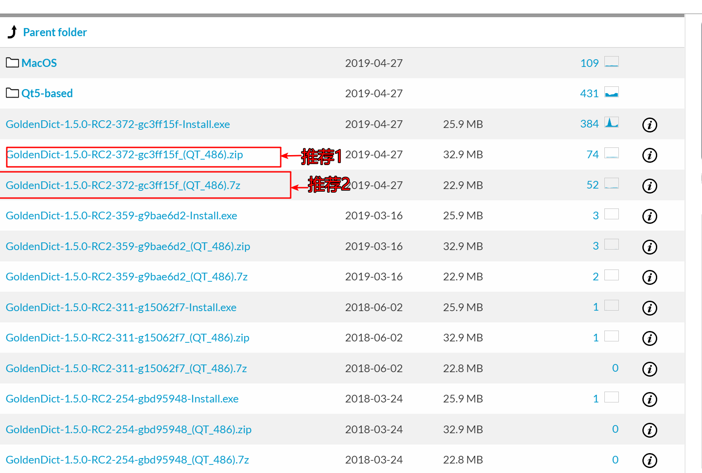The image size is (702, 473).
Task: Open info icon for 254 QT_486 7z
Action: (x=649, y=460)
